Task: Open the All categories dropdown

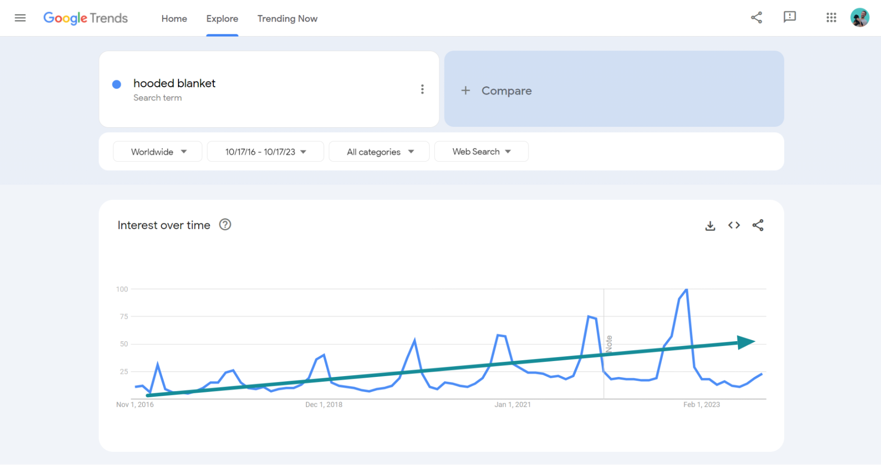Action: click(379, 151)
